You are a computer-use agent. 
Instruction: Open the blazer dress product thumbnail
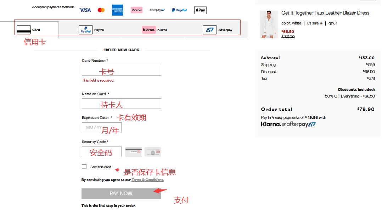tap(269, 24)
